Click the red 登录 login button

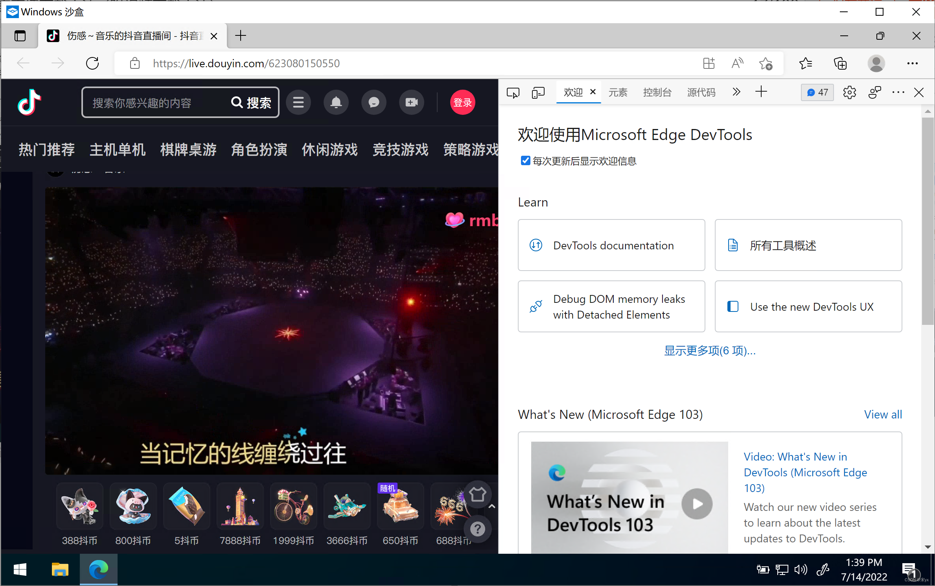[462, 103]
